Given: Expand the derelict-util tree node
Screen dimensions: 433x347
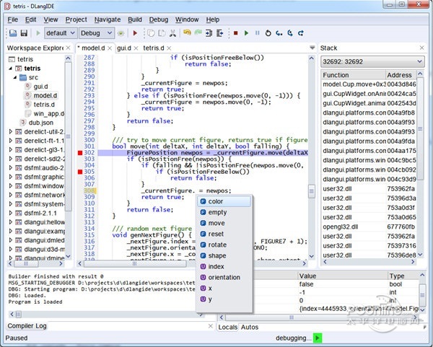Looking at the screenshot, I should point(11,132).
